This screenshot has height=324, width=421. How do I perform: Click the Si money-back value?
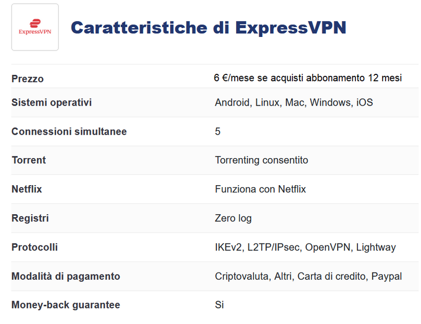(219, 305)
